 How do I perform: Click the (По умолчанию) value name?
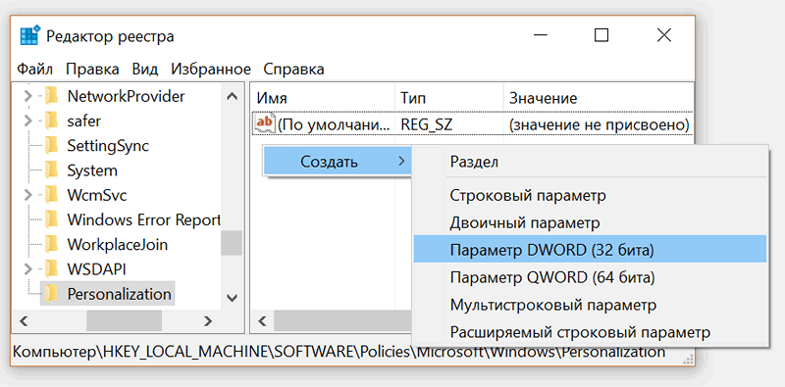334,124
